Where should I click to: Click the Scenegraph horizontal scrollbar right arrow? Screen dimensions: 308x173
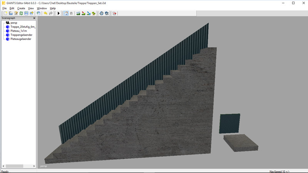pyautogui.click(x=34, y=166)
